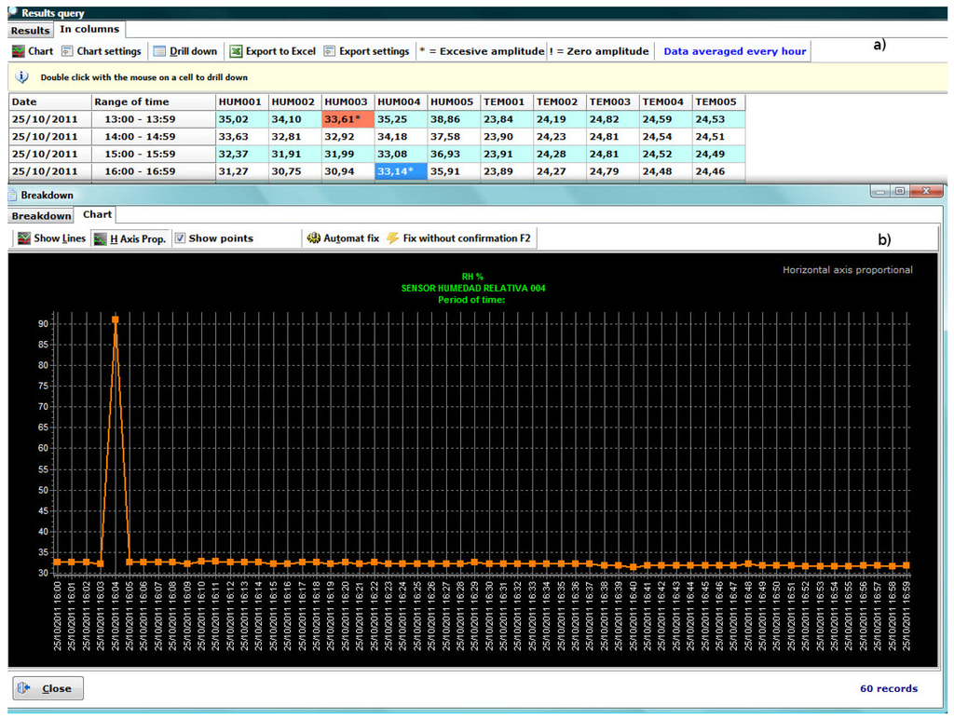Click the Automat fix label
The image size is (954, 719).
pyautogui.click(x=351, y=238)
